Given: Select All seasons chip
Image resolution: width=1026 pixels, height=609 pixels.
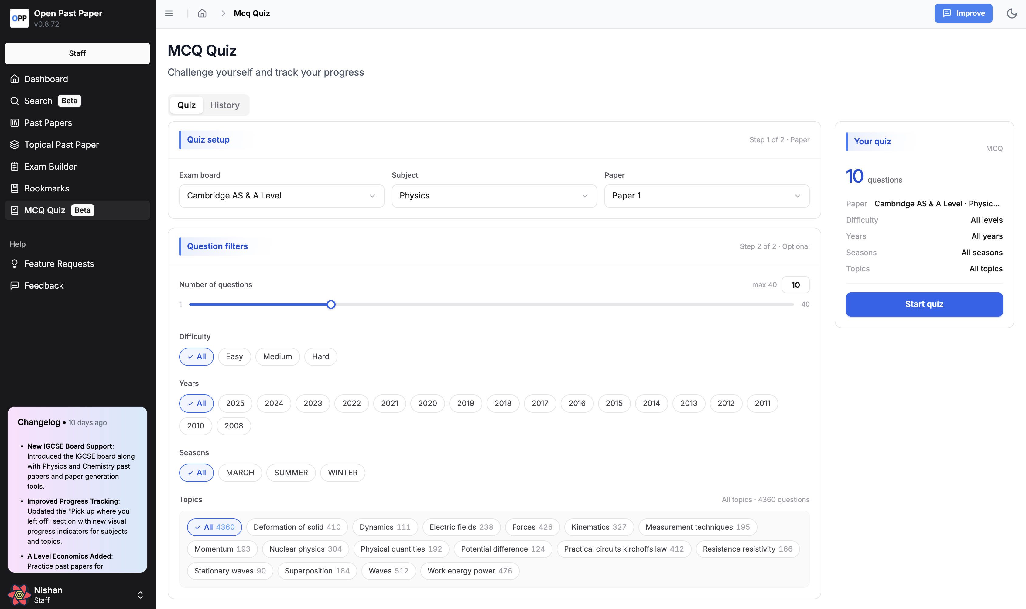Looking at the screenshot, I should [197, 473].
